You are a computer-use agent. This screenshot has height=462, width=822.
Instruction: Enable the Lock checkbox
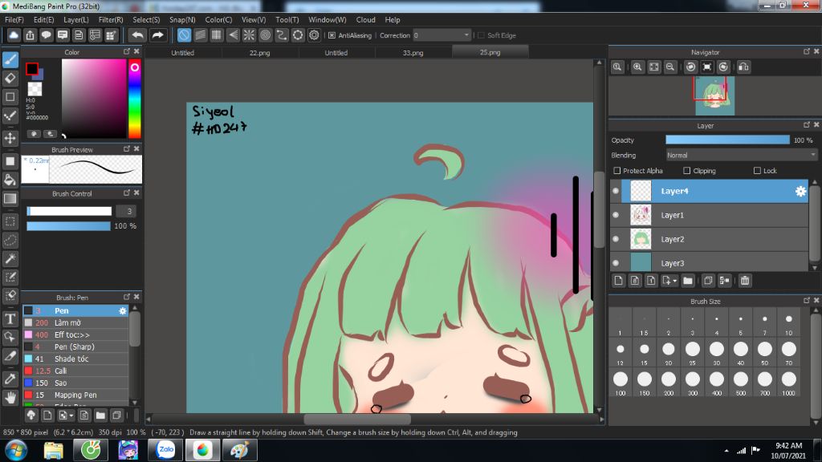[757, 171]
